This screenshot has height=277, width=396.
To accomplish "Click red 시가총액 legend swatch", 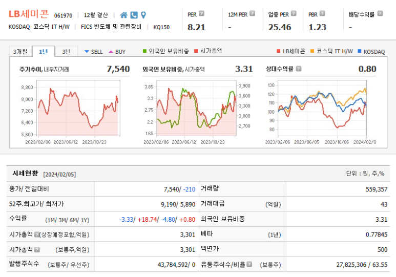I will click(196, 51).
